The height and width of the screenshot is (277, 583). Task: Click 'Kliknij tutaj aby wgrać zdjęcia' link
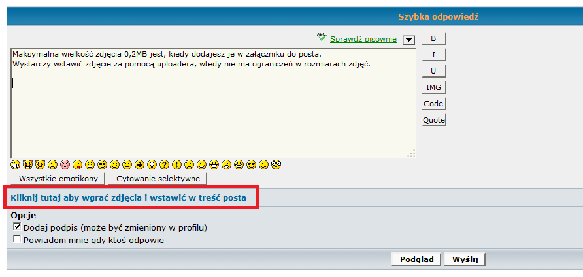128,198
